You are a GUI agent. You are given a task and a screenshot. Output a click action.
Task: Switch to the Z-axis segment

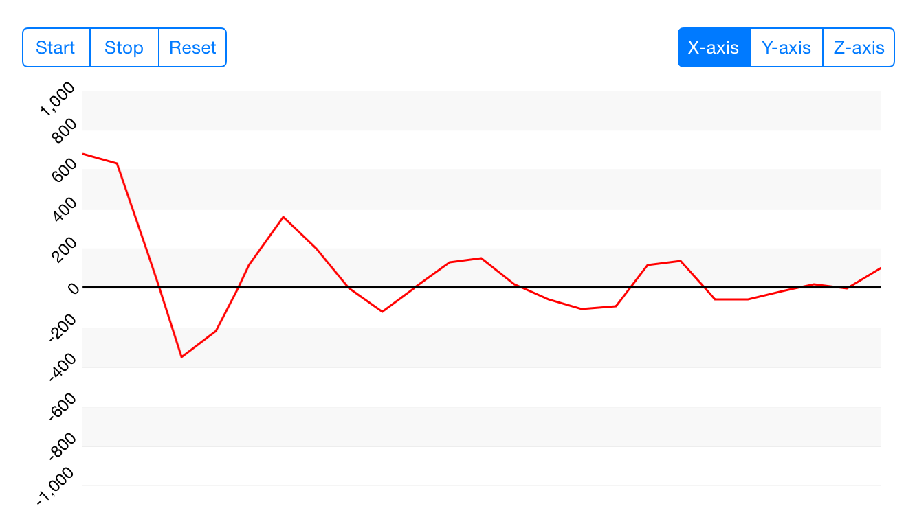[859, 47]
